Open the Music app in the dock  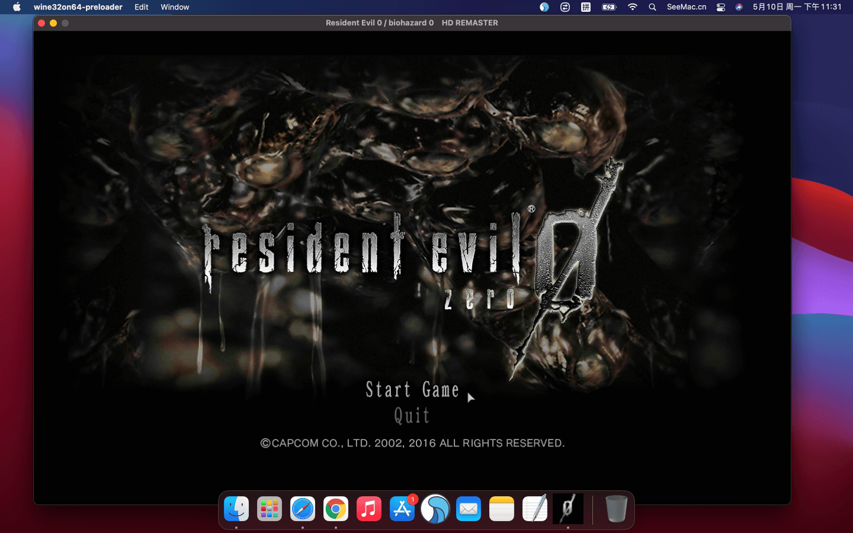point(369,509)
